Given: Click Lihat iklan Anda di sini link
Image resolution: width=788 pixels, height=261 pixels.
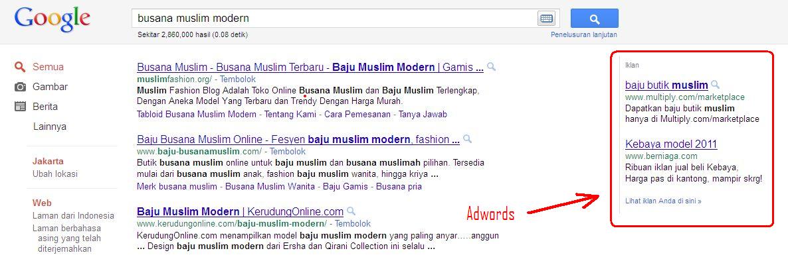Looking at the screenshot, I should (x=663, y=201).
